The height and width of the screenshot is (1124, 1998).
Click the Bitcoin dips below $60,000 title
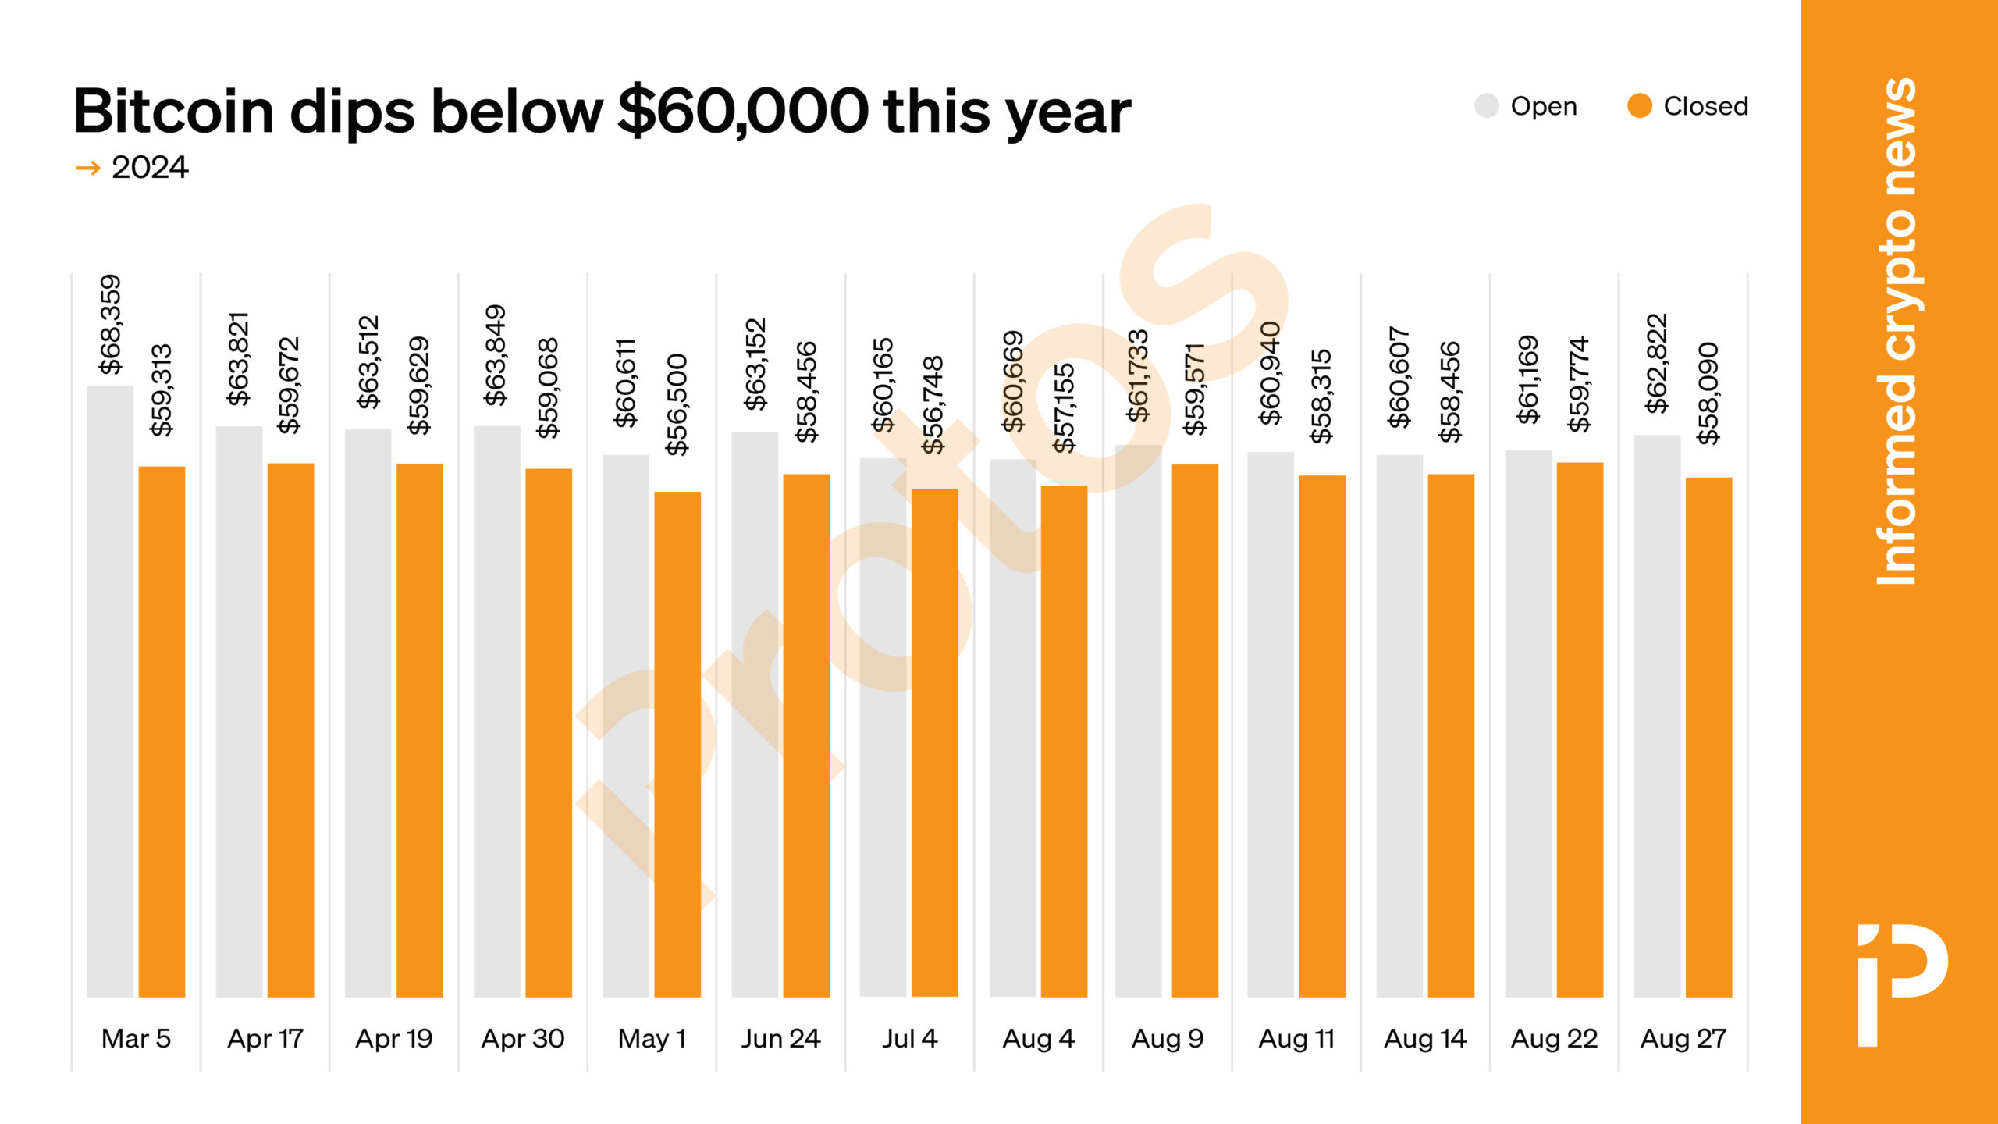602,112
